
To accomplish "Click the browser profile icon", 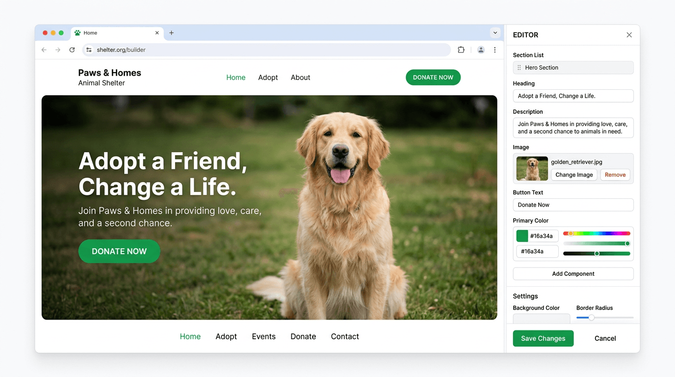I will click(481, 50).
